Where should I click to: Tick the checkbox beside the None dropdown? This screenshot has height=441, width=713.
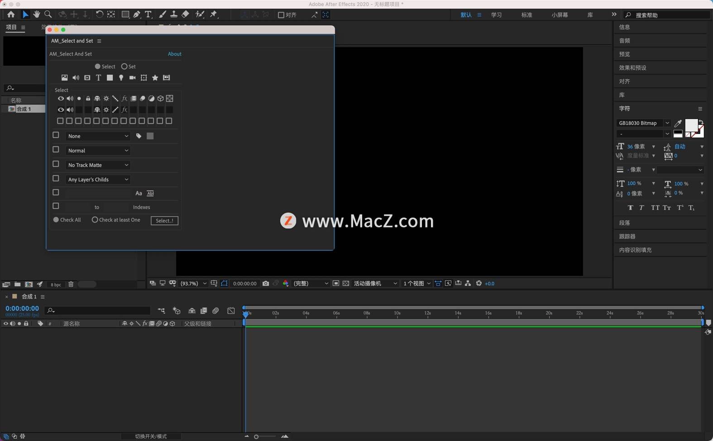[56, 135]
